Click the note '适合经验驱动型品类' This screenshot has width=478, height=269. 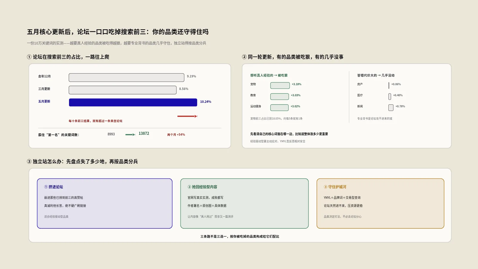pyautogui.click(x=56, y=217)
